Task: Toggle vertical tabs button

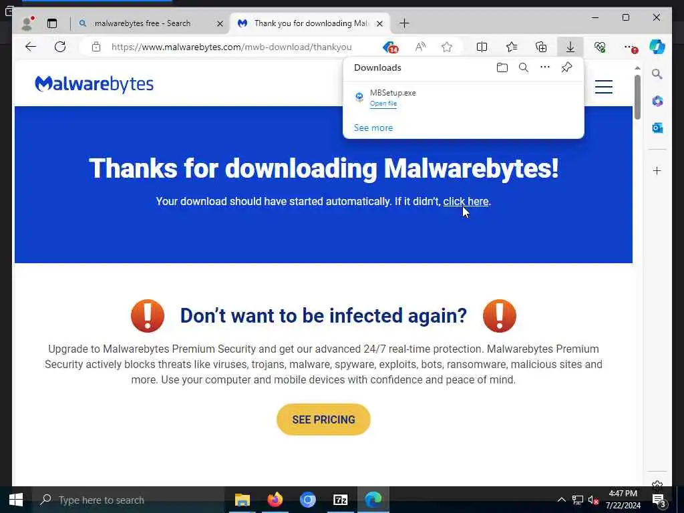Action: tap(52, 23)
